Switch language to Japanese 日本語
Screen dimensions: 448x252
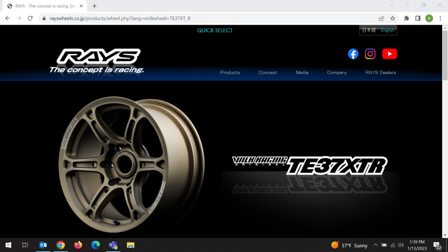point(369,30)
